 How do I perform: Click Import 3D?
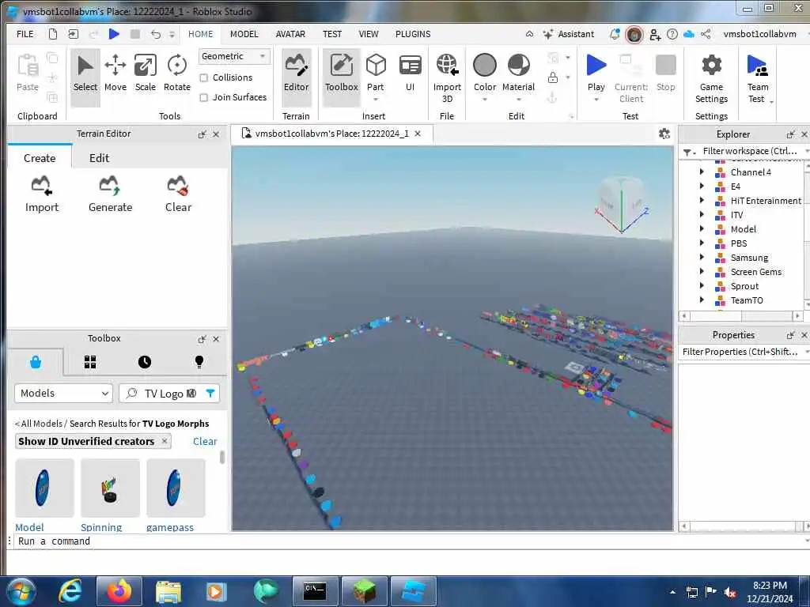click(447, 78)
